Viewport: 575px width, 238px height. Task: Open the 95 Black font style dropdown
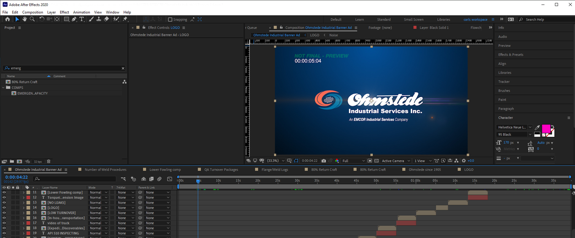(x=515, y=135)
